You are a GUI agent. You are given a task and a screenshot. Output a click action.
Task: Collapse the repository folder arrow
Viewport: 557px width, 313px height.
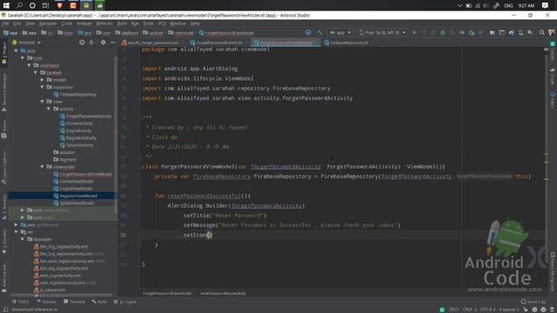pyautogui.click(x=43, y=87)
